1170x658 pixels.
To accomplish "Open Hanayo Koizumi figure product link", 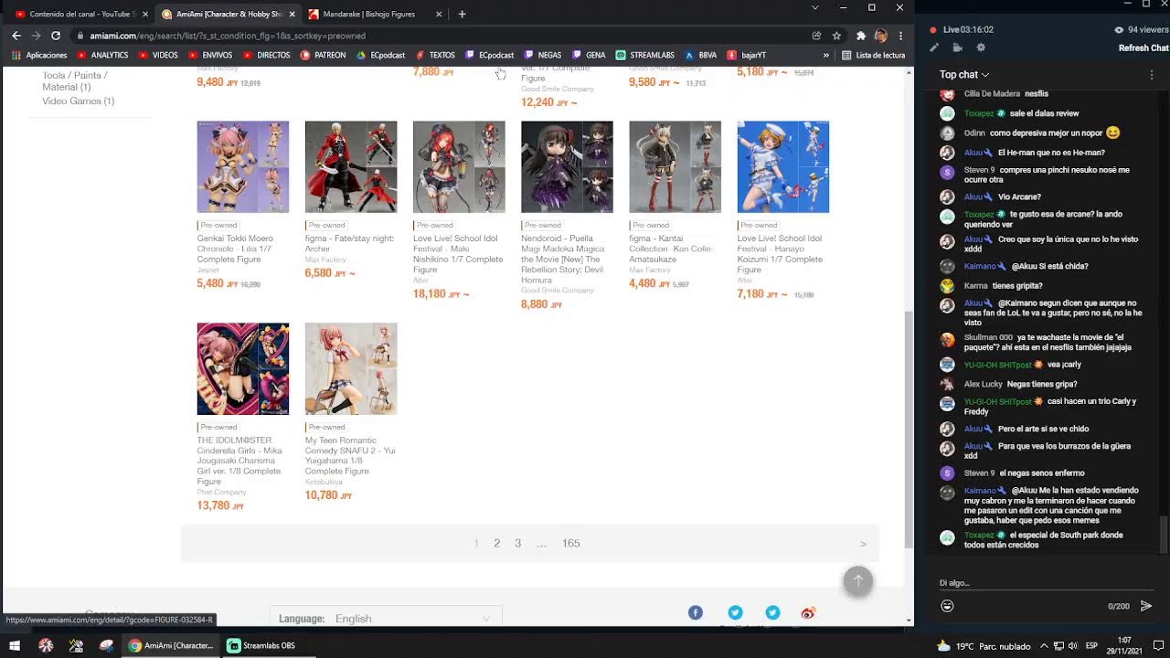I will click(x=780, y=254).
